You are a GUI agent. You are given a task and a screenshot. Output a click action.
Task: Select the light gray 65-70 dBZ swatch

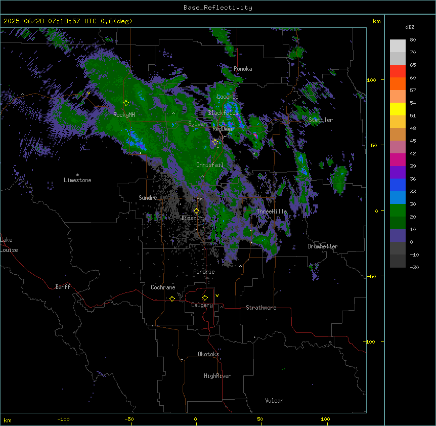point(398,58)
